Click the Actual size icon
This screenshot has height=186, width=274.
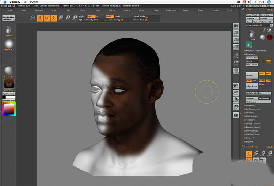tap(236, 41)
